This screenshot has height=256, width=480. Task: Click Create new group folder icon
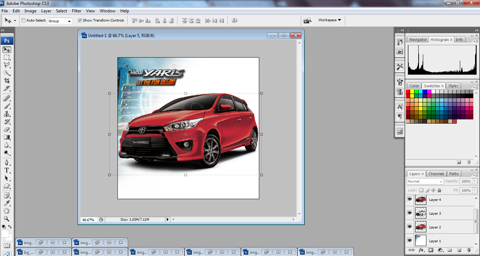coord(450,250)
